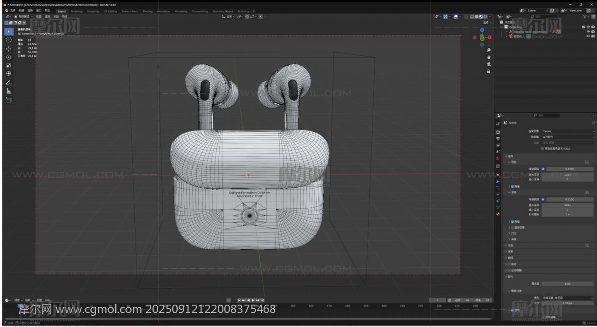This screenshot has width=597, height=327.
Task: Toggle visibility eye of the camera object row
Action: 588,36
